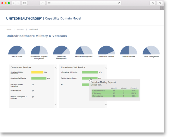Image resolution: width=170 pixels, height=137 pixels.
Task: Select the Claims Management gauge
Action: (x=151, y=50)
